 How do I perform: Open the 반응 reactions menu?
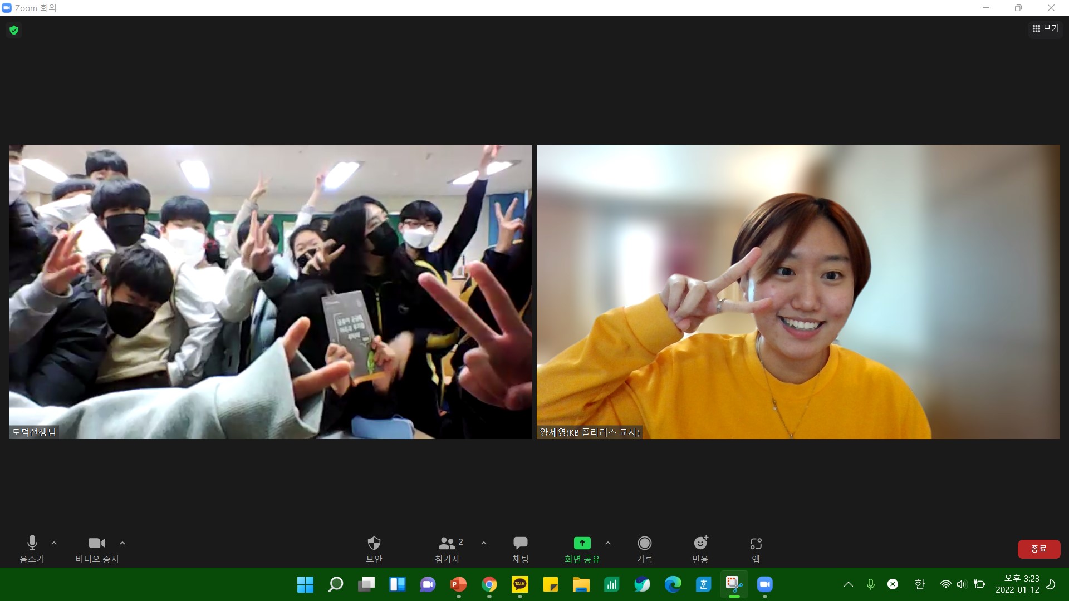point(700,548)
